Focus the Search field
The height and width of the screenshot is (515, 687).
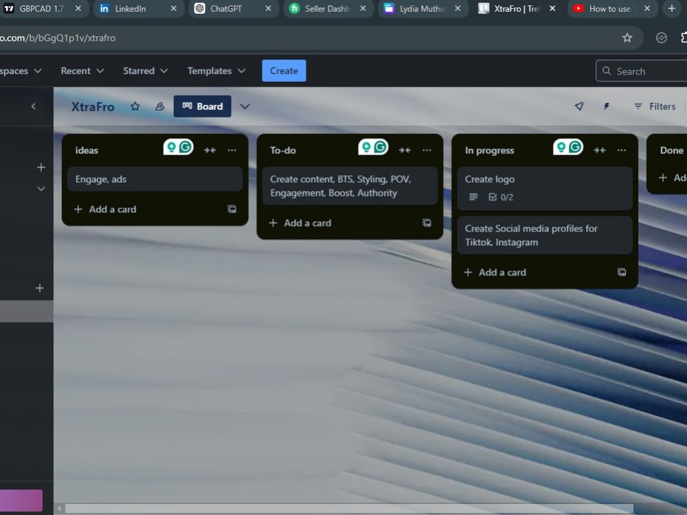pyautogui.click(x=642, y=71)
